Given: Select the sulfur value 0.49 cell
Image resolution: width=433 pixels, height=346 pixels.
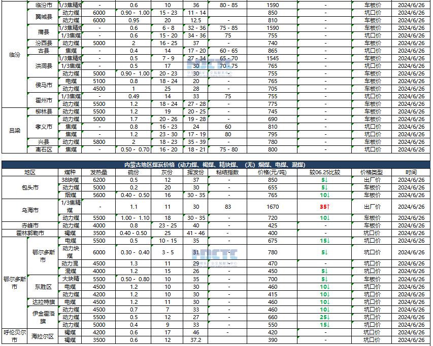Looking at the screenshot, I should [134, 96].
